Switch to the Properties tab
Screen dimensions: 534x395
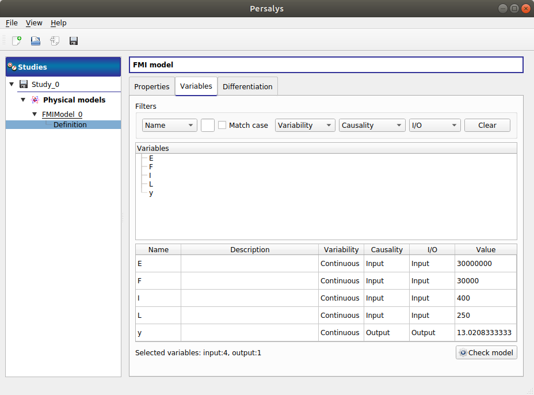152,86
